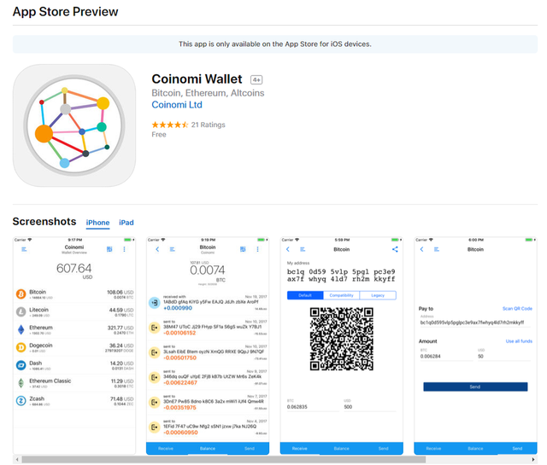Click the QR scan icon in transactions screenshot
The width and height of the screenshot is (547, 465).
pyautogui.click(x=243, y=249)
